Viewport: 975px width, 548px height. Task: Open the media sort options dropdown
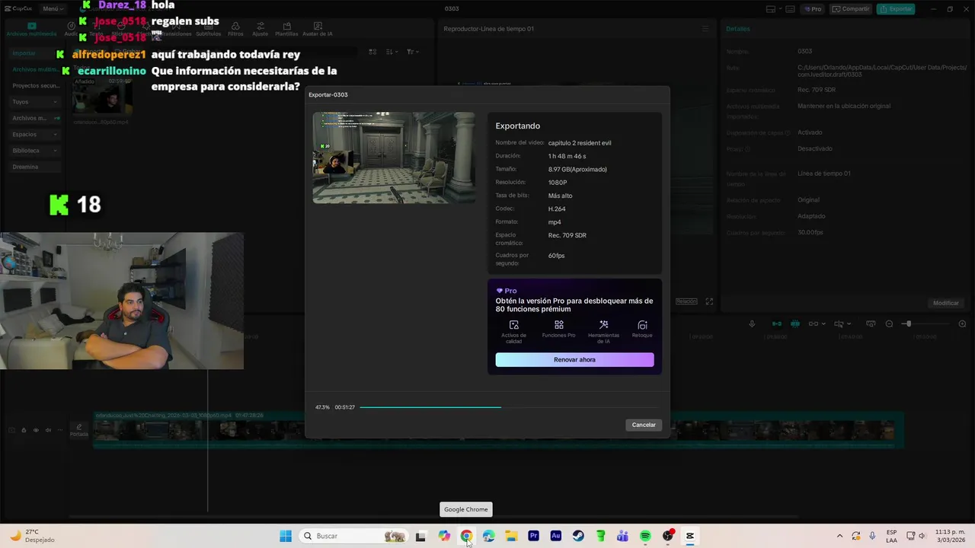(x=392, y=52)
